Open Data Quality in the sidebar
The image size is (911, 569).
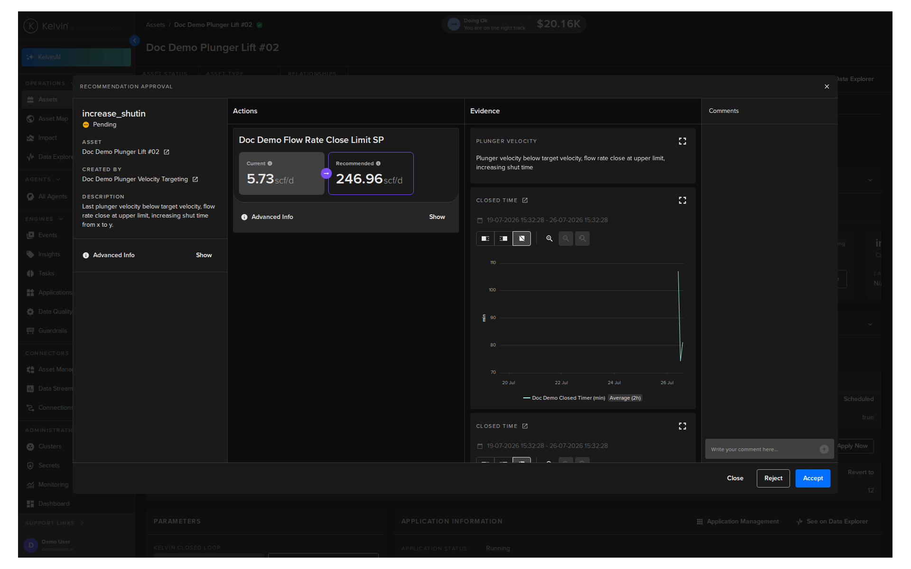[x=49, y=312]
